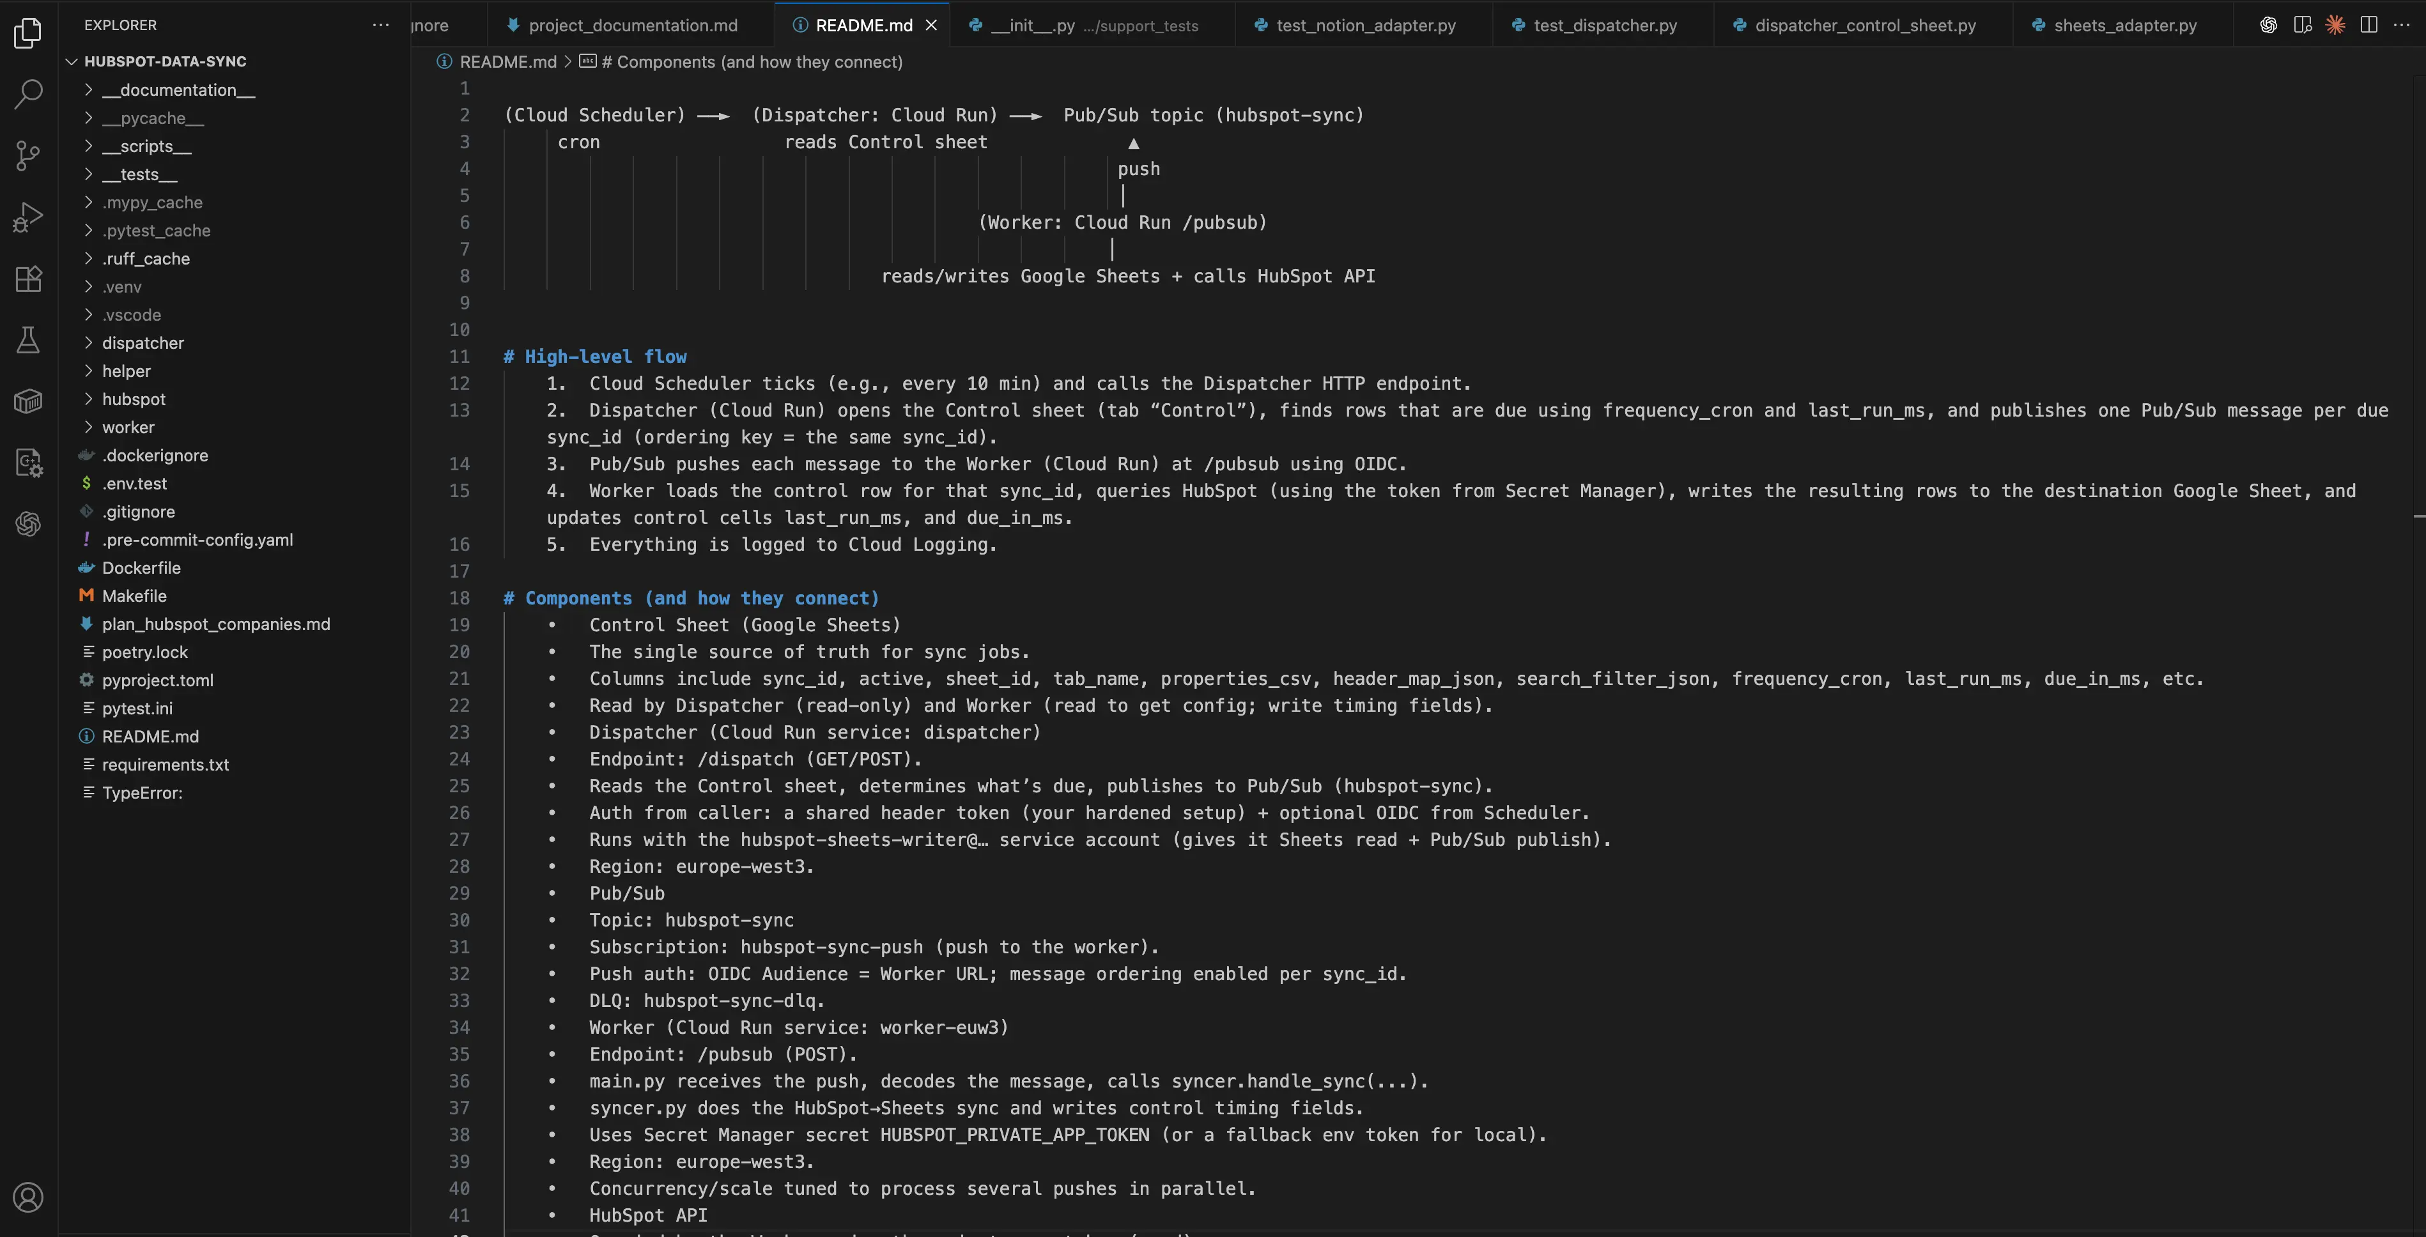The width and height of the screenshot is (2426, 1237).
Task: Click README.md in the breadcrumb bar
Action: click(507, 61)
